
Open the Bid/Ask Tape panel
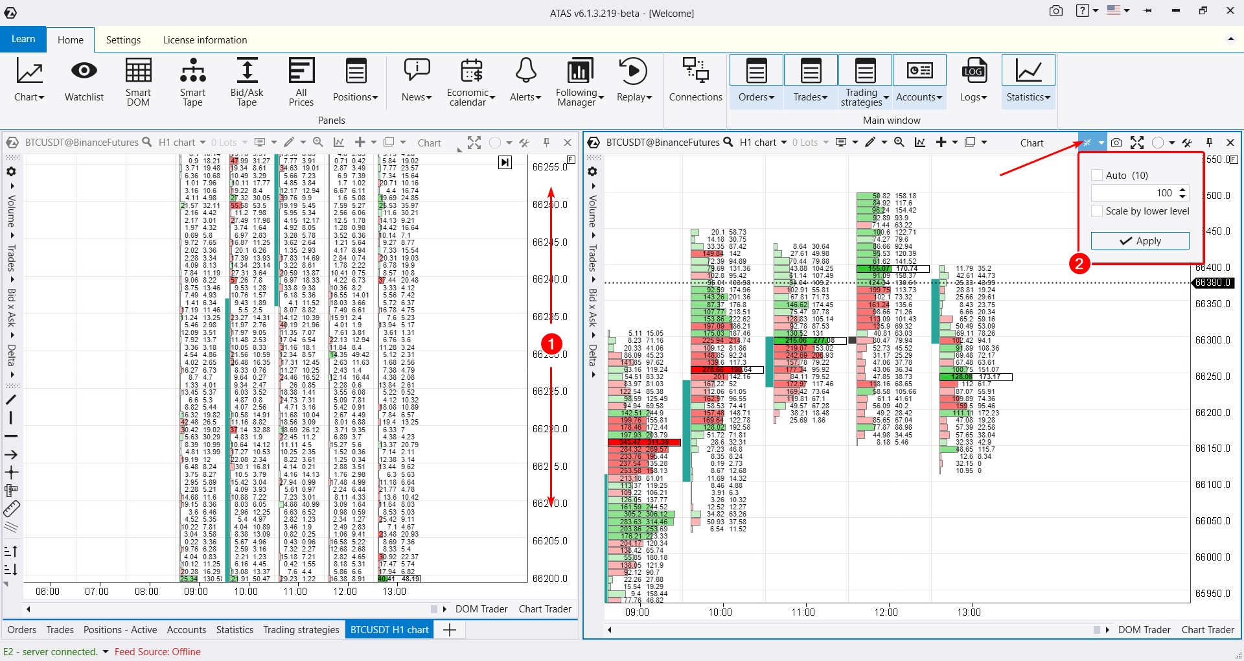[246, 82]
